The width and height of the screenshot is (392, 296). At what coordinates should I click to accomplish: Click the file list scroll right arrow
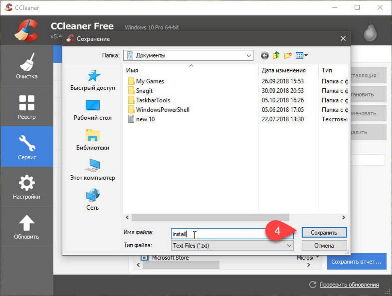[343, 217]
